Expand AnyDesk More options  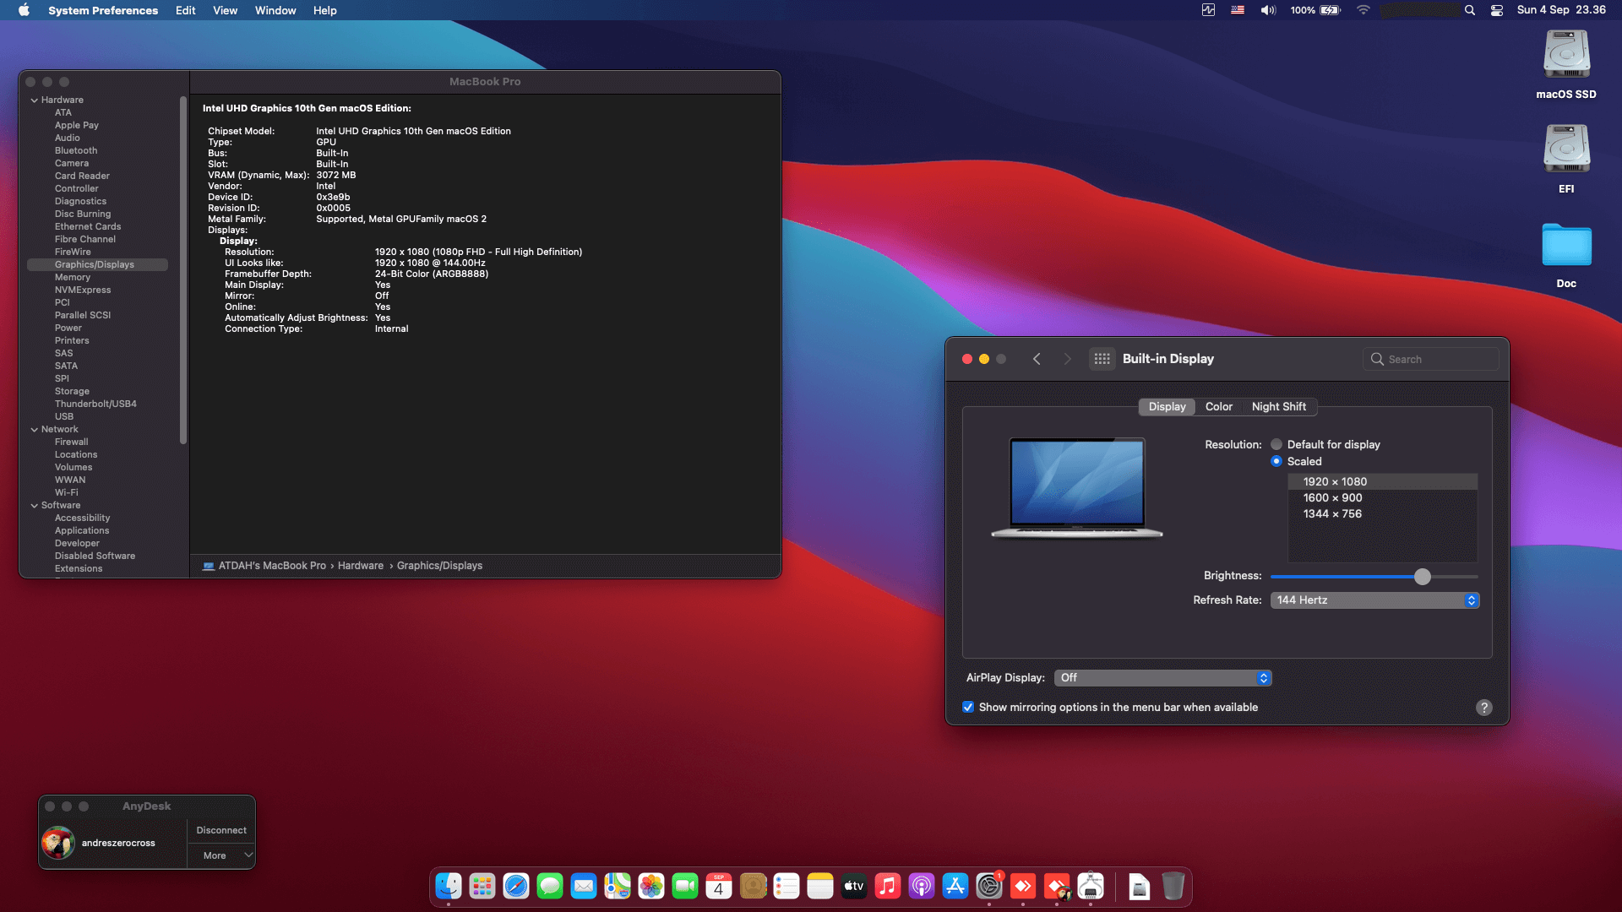(221, 855)
